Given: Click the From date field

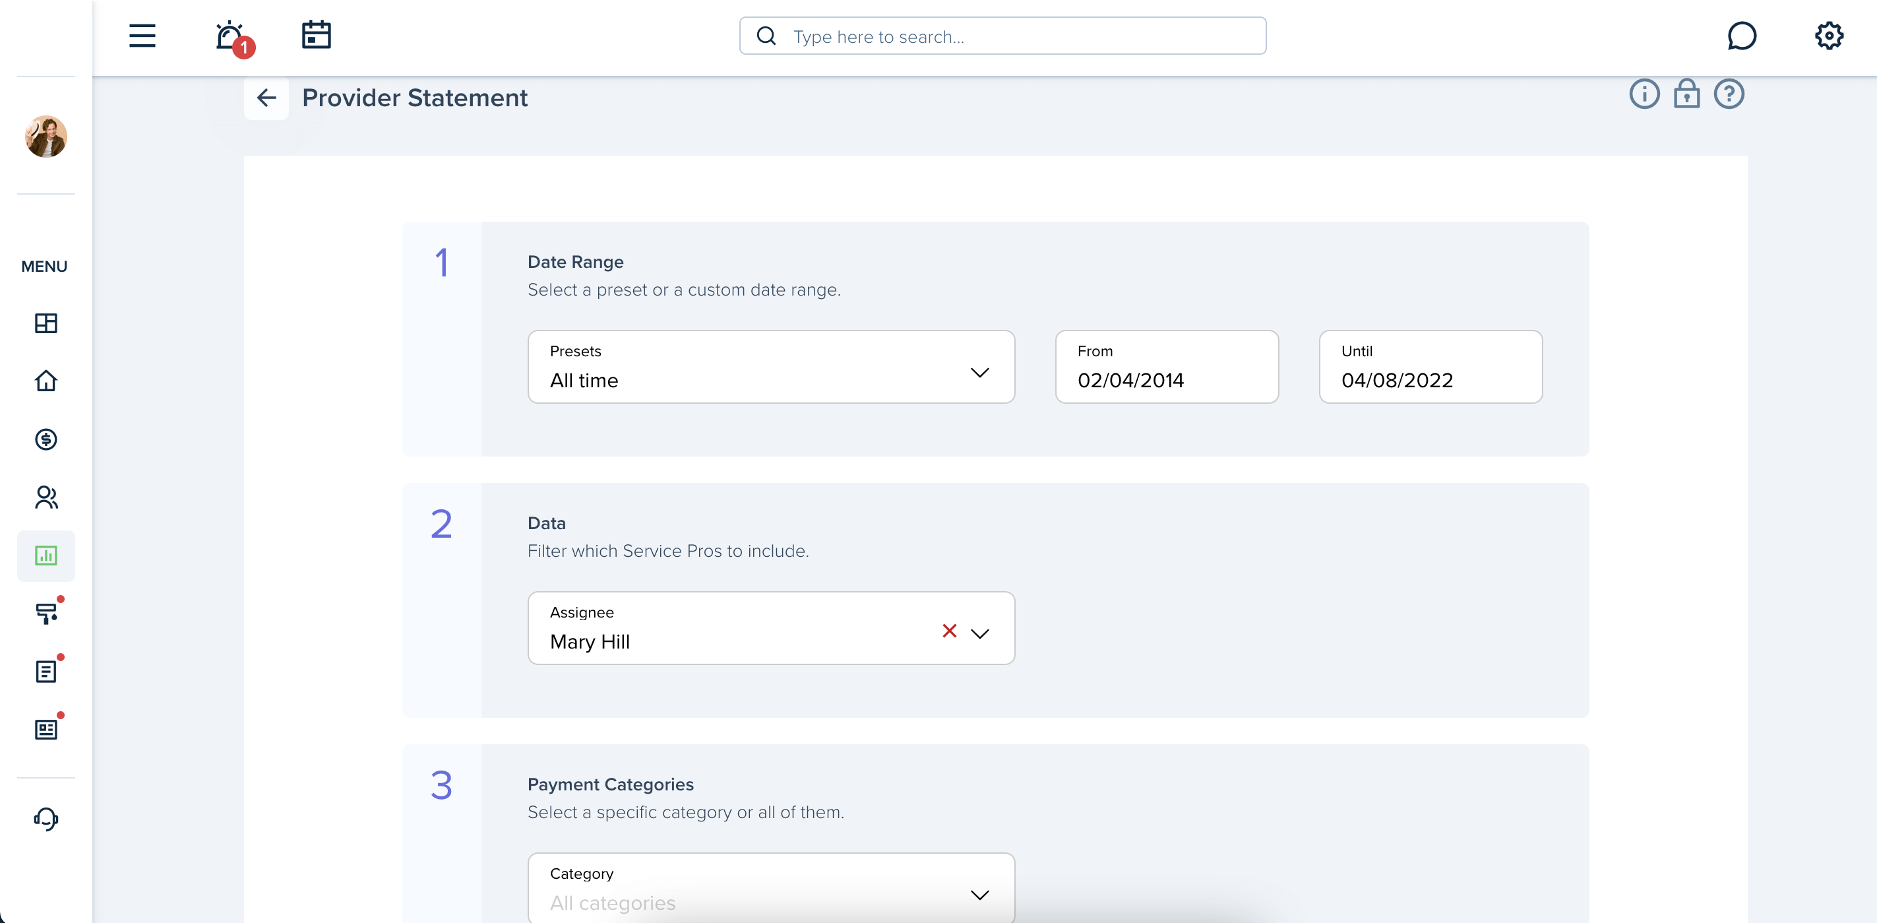Looking at the screenshot, I should 1167,367.
